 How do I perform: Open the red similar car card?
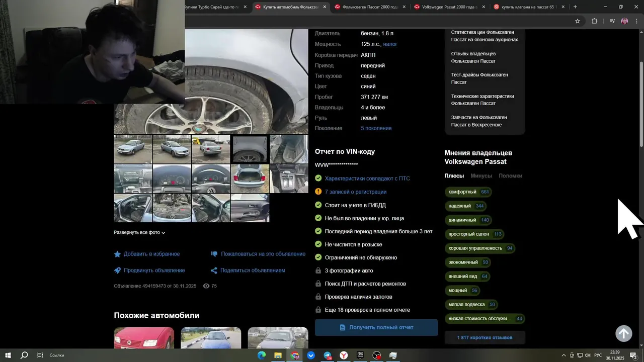[144, 337]
